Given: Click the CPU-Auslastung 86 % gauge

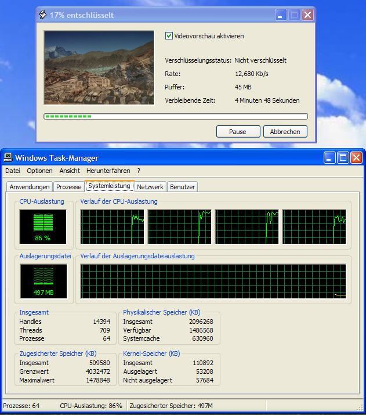Looking at the screenshot, I should [x=43, y=227].
